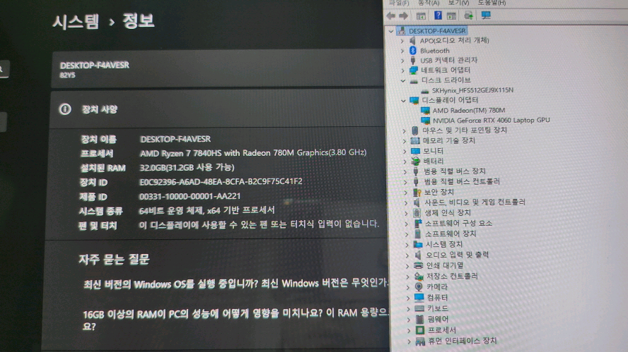Open the 16GB RAM performance FAQ link
628x352 pixels.
pyautogui.click(x=235, y=320)
